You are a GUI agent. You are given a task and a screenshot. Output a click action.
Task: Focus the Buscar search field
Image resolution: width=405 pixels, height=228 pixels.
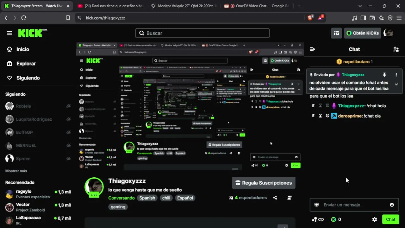(x=202, y=33)
